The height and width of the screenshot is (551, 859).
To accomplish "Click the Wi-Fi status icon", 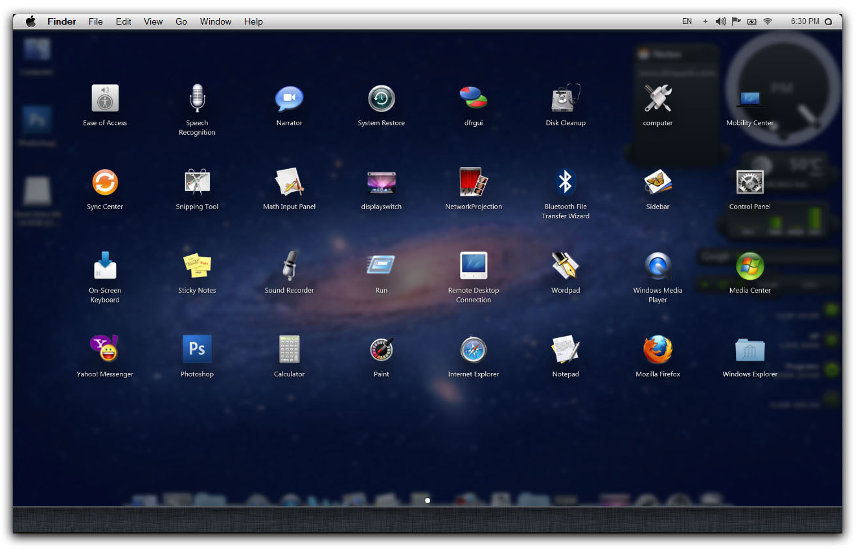I will click(768, 21).
